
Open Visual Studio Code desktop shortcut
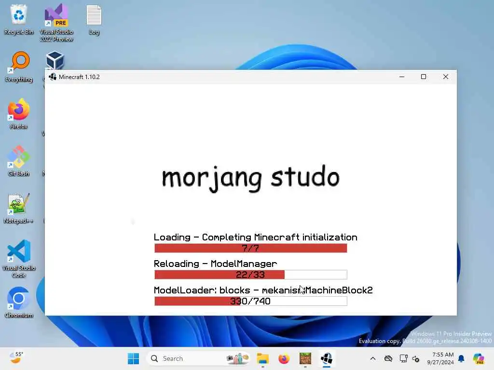click(x=19, y=259)
